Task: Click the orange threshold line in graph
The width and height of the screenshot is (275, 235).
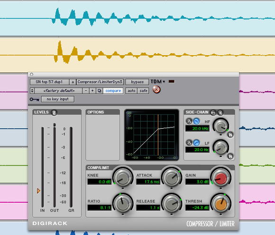Action: (158, 135)
